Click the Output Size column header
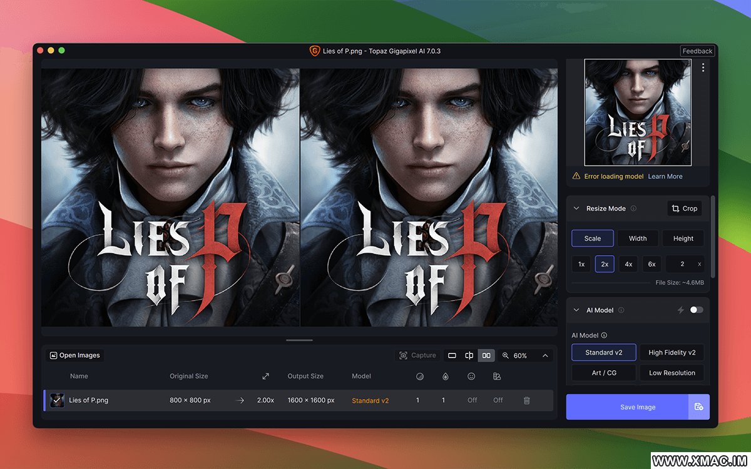Image resolution: width=751 pixels, height=469 pixels. (x=305, y=376)
